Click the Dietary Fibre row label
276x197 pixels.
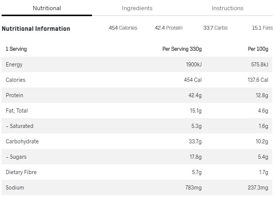(x=21, y=172)
